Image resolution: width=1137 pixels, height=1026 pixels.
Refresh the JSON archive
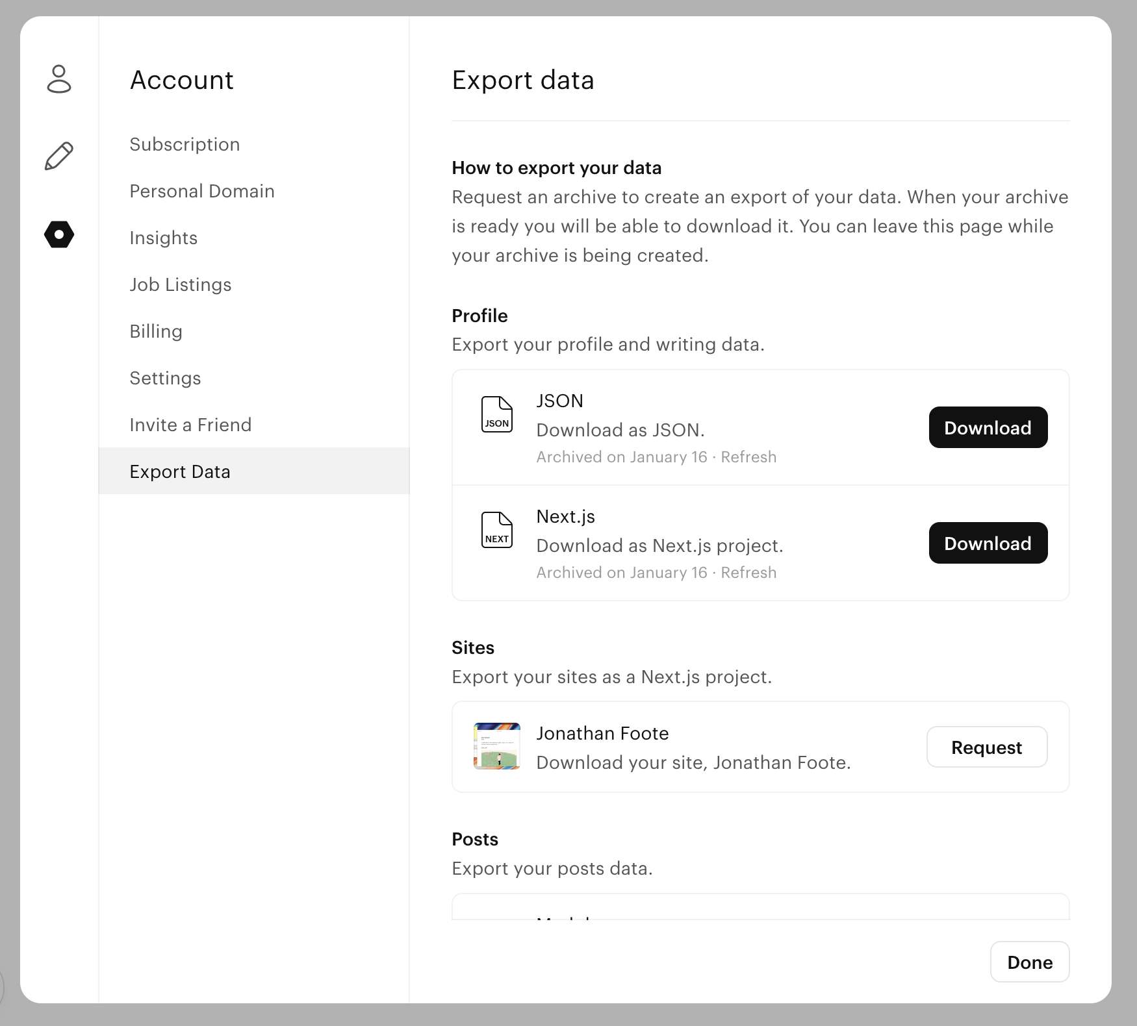click(x=748, y=457)
